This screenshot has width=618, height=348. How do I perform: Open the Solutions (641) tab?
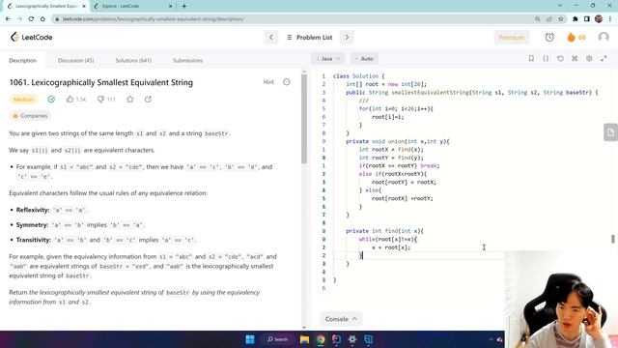tap(133, 60)
